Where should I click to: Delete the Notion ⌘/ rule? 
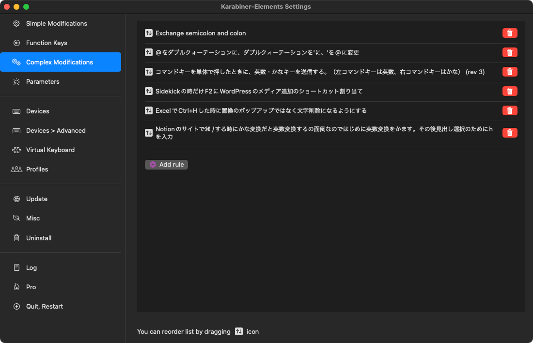(510, 133)
